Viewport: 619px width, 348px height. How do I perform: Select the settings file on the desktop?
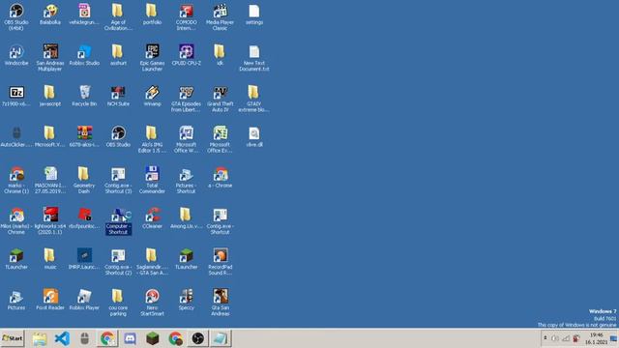(254, 14)
